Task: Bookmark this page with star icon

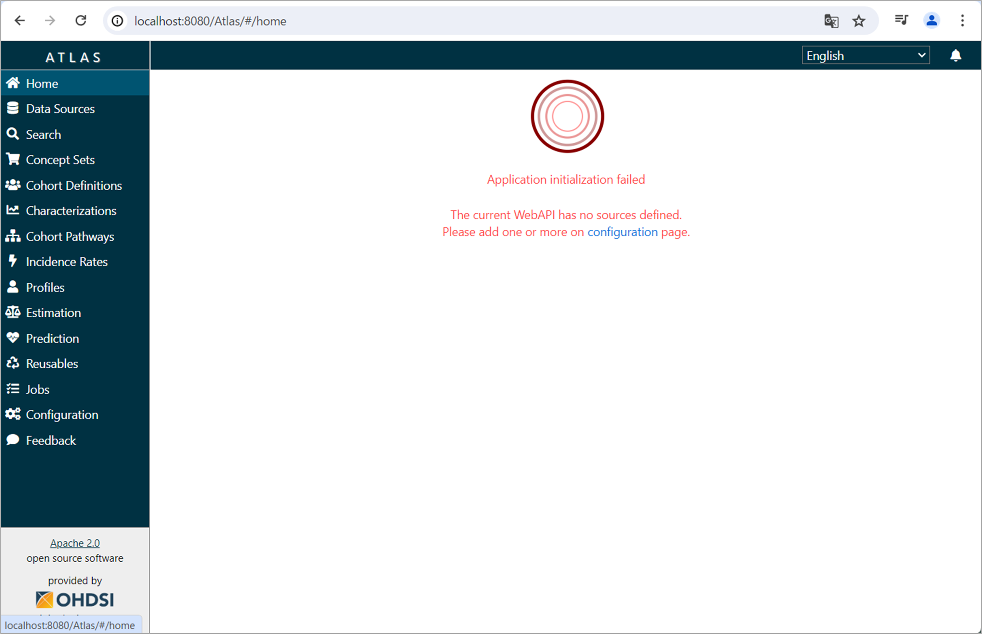Action: coord(859,21)
